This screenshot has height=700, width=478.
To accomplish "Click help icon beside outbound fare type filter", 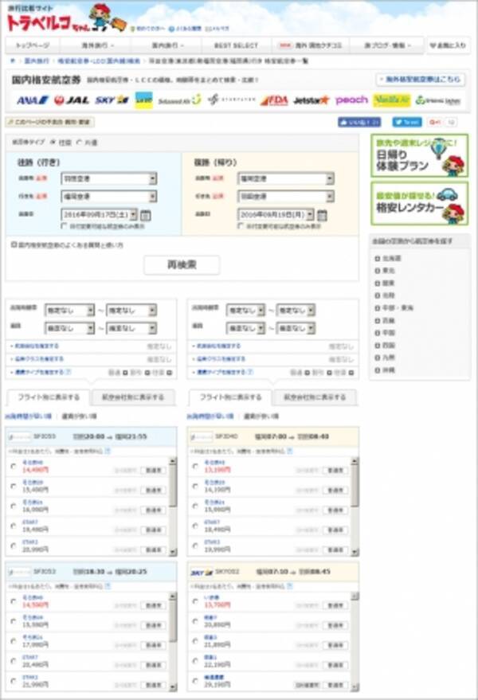I will coord(69,371).
